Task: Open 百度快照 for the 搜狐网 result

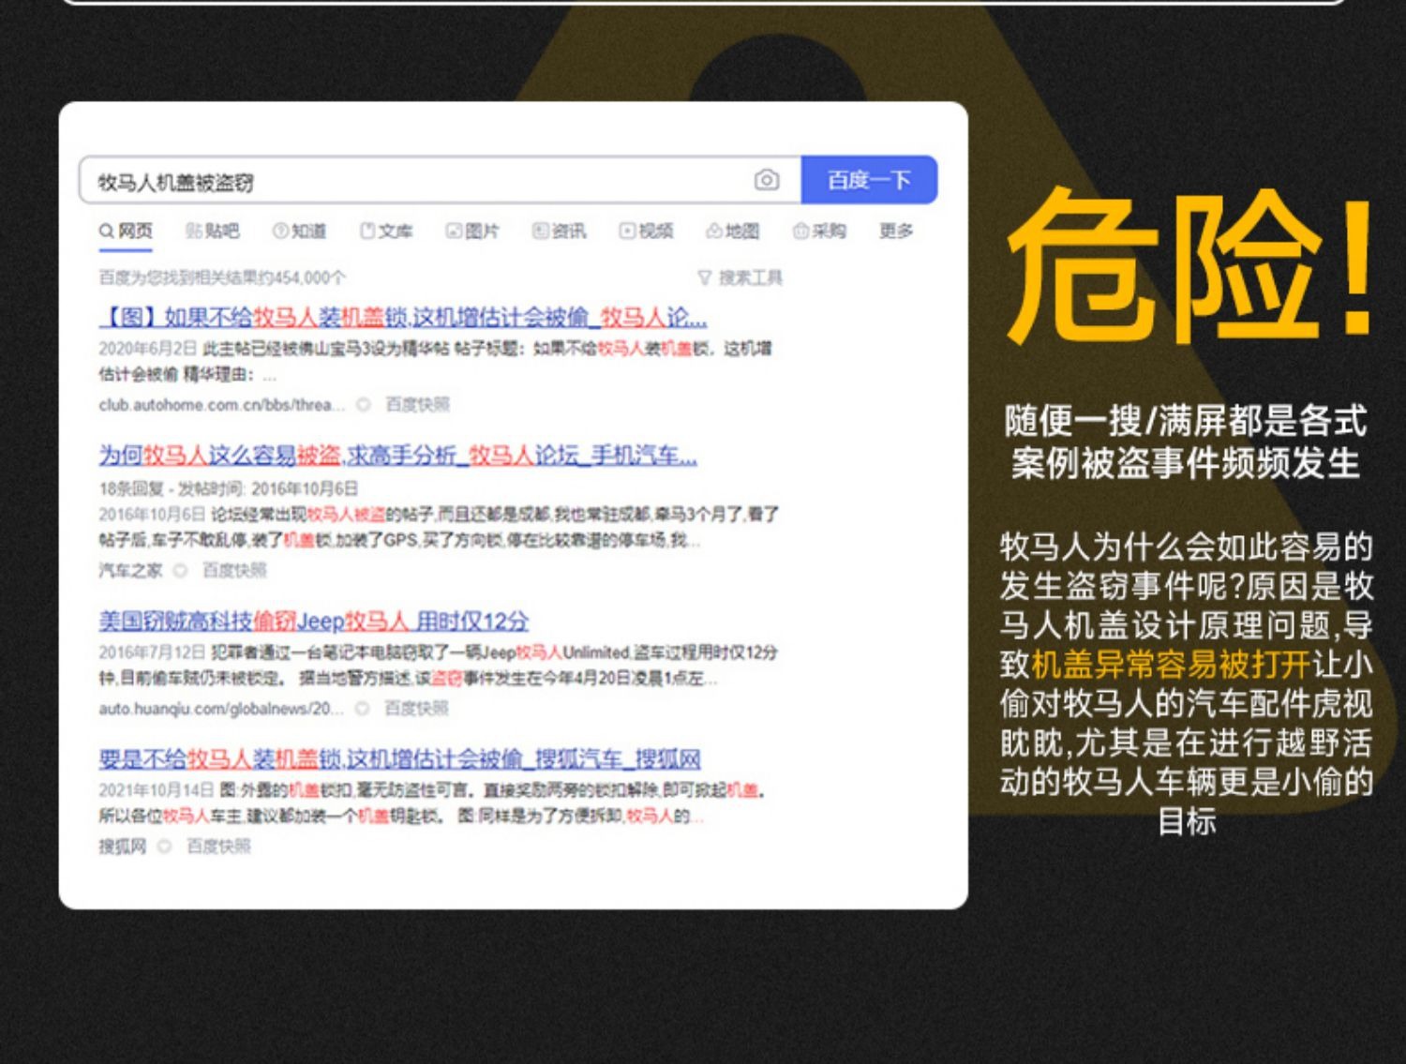Action: pos(218,847)
